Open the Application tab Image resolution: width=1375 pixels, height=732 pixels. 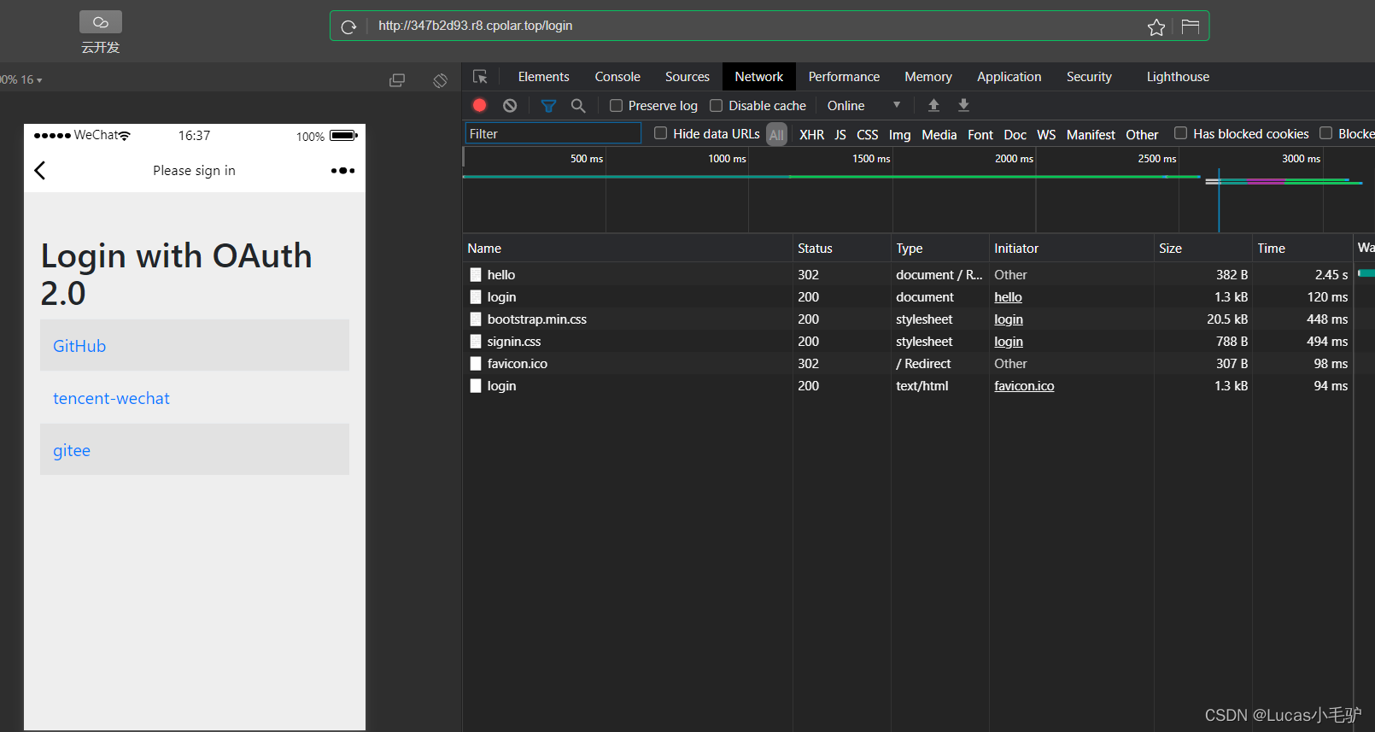[1009, 77]
